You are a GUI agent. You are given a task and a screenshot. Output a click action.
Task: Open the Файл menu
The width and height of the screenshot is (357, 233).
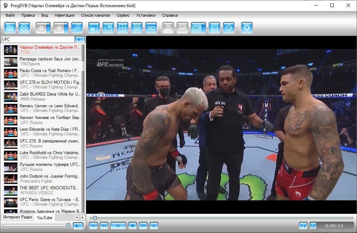(x=10, y=15)
